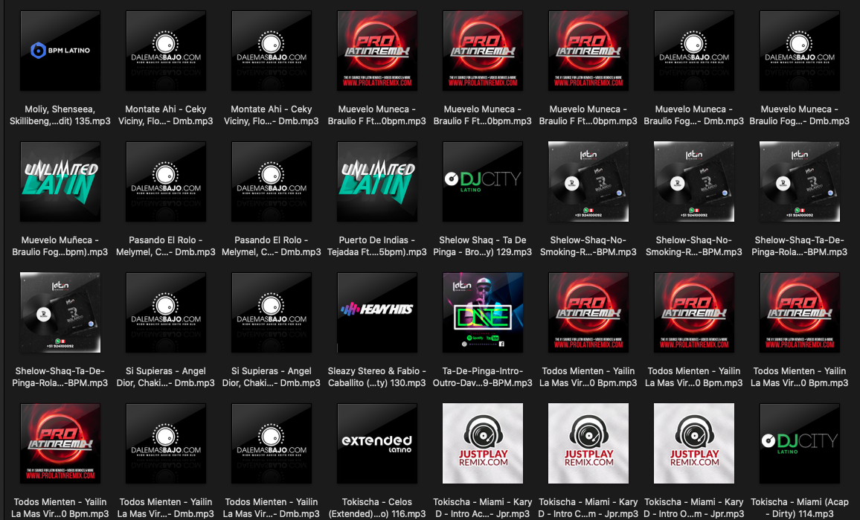Select DJ City icon for Tokischa Miami Acap
860x520 pixels.
coord(800,444)
